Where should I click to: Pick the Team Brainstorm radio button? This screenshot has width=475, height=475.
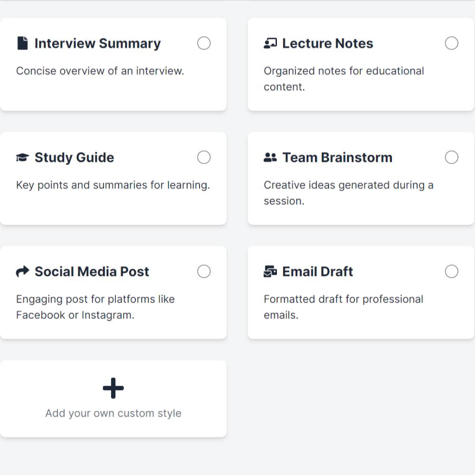pyautogui.click(x=451, y=157)
